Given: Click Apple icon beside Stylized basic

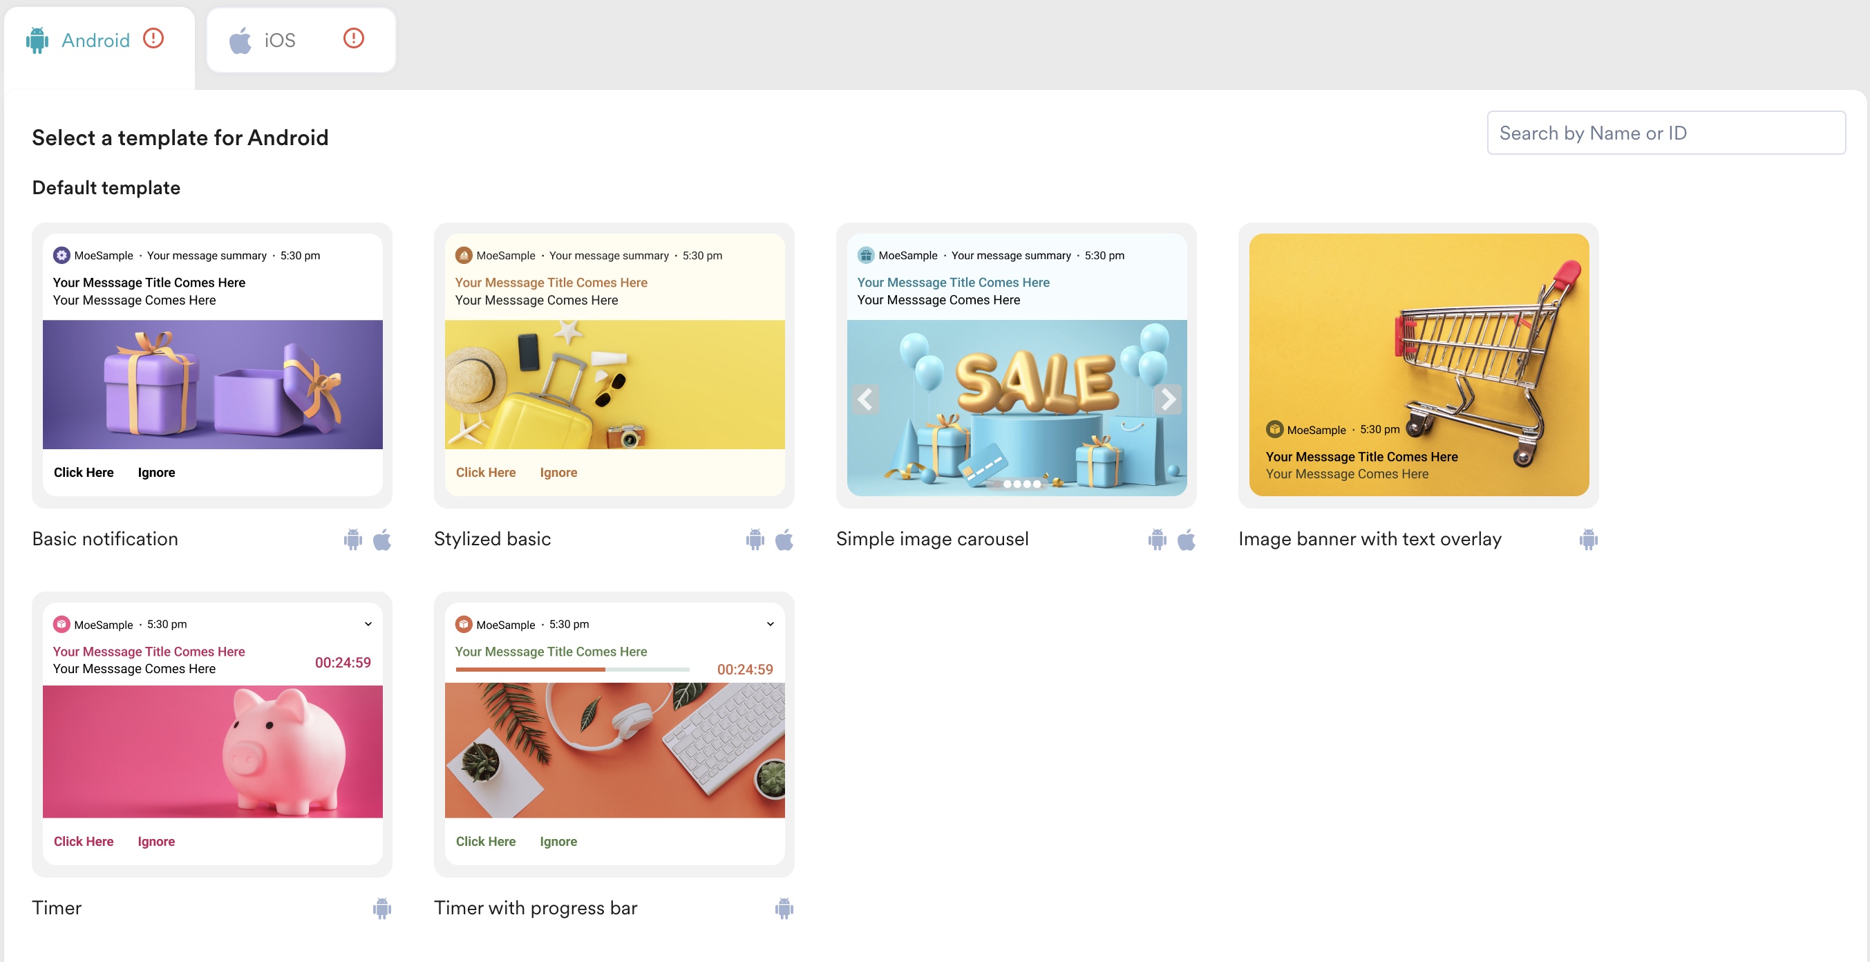Looking at the screenshot, I should click(x=784, y=540).
